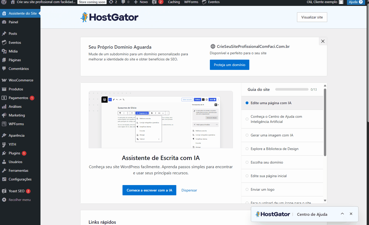Open Eventos in the admin bar

[211, 2]
